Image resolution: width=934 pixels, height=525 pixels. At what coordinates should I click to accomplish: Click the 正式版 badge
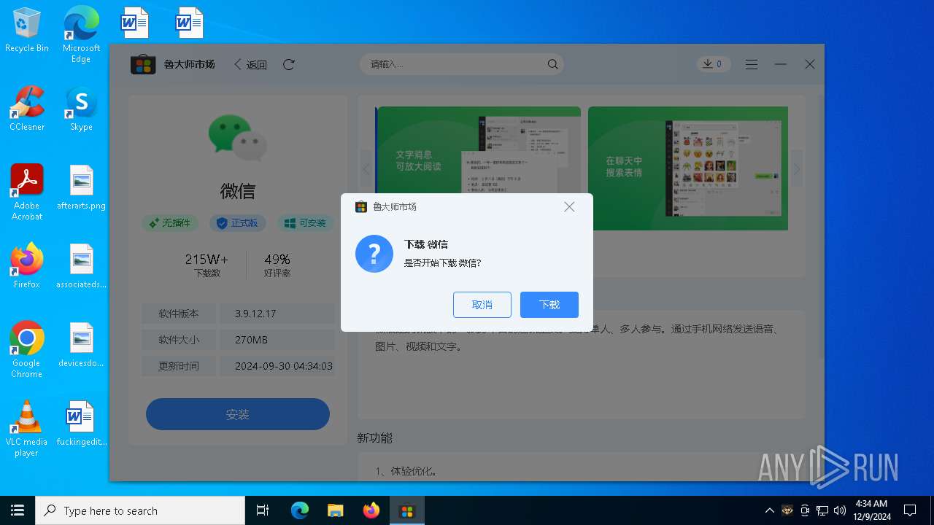[238, 223]
